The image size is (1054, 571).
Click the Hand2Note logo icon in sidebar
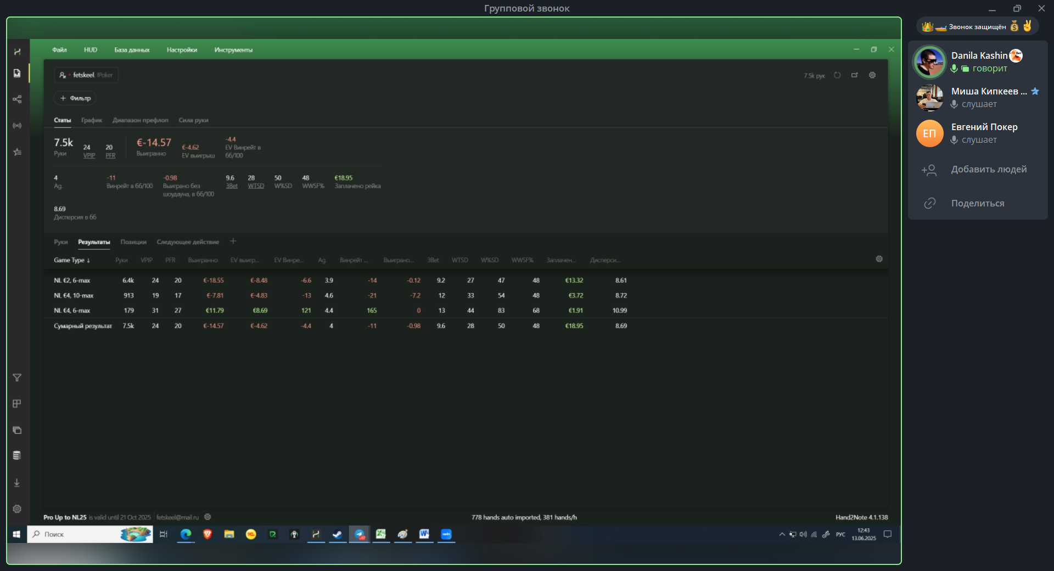[17, 52]
